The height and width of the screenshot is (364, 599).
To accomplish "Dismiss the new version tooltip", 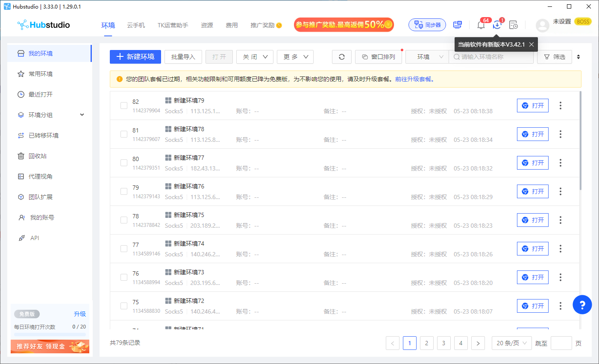I will pos(531,44).
